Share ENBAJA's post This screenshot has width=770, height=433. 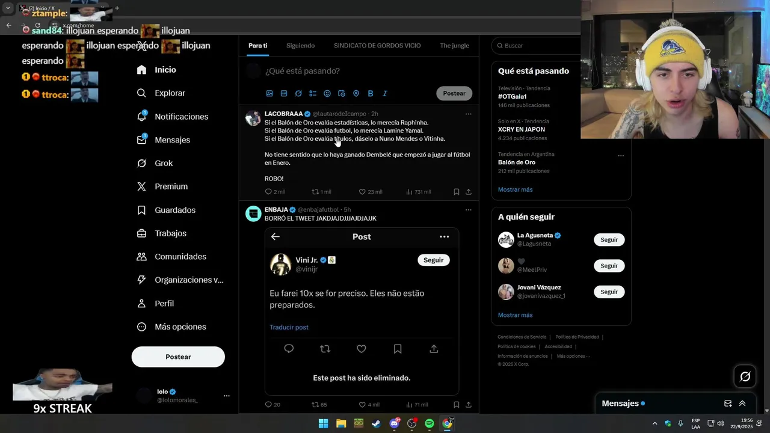coord(469,405)
